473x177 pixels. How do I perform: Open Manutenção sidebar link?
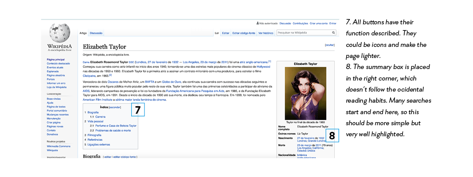click(x=54, y=118)
